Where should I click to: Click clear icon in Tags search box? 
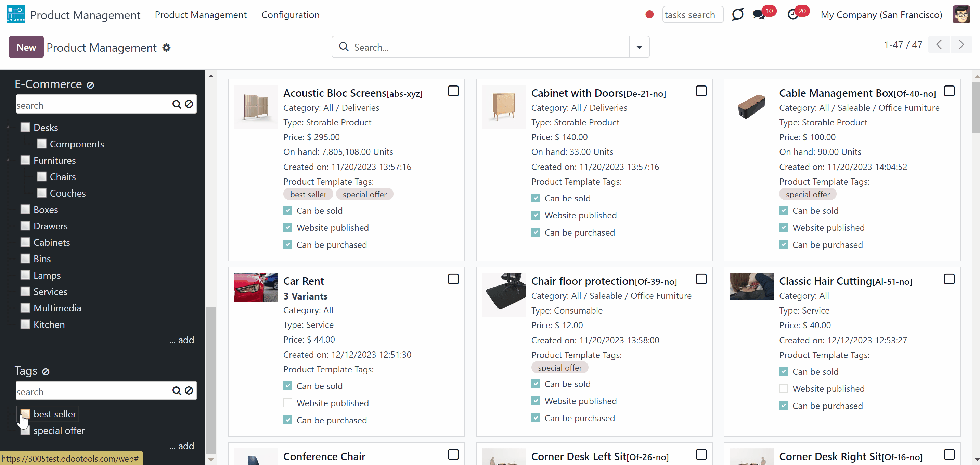pos(189,391)
